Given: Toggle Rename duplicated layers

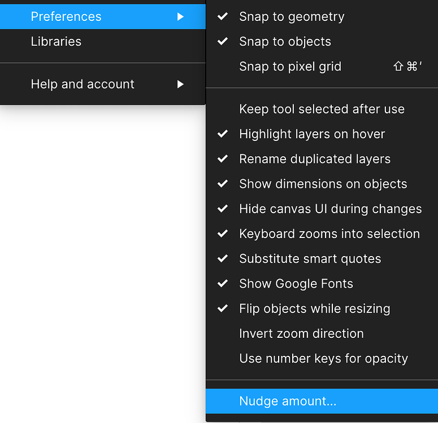Looking at the screenshot, I should [x=314, y=159].
